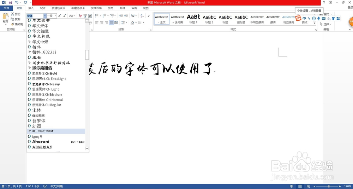The height and width of the screenshot is (189, 353).
Task: Open Sogou skin shirt icon
Action: 334,18
